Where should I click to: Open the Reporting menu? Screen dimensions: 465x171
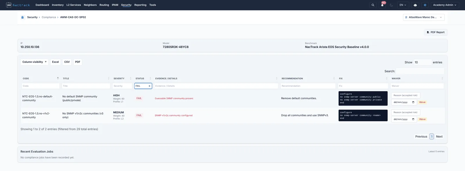click(x=140, y=5)
